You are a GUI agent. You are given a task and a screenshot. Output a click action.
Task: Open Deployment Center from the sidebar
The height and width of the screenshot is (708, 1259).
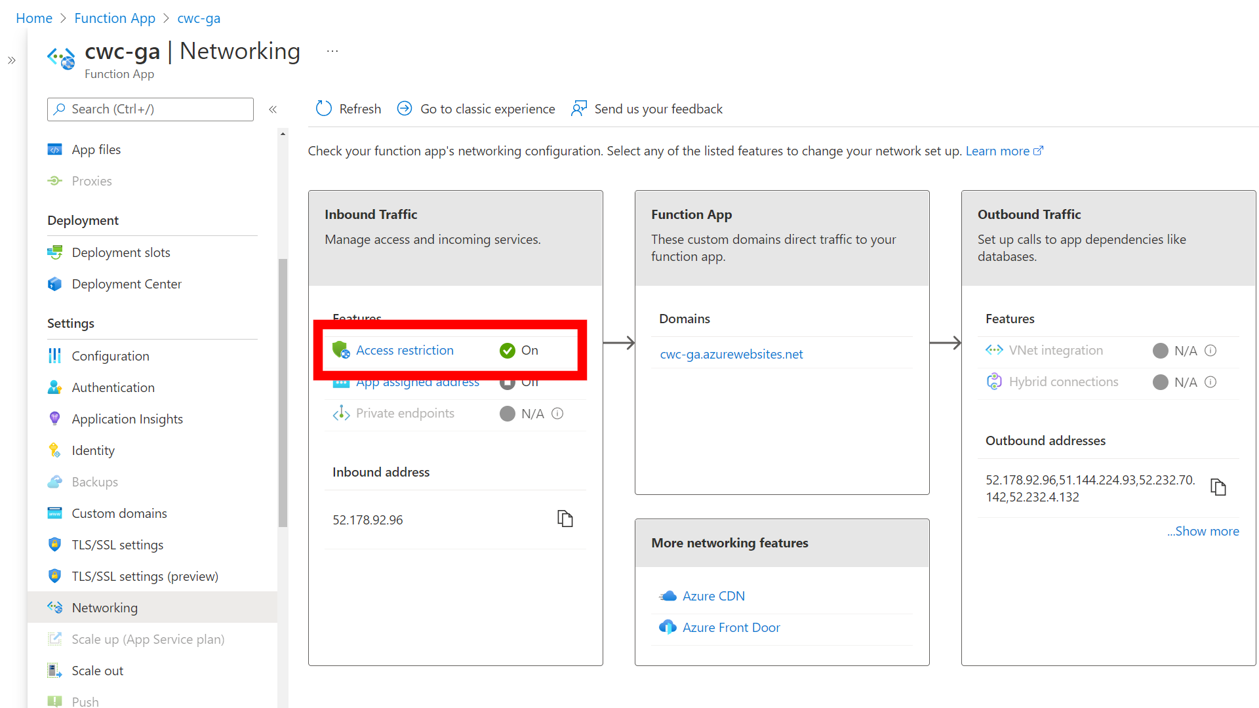[127, 284]
